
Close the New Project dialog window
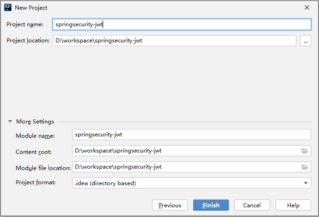tap(307, 7)
